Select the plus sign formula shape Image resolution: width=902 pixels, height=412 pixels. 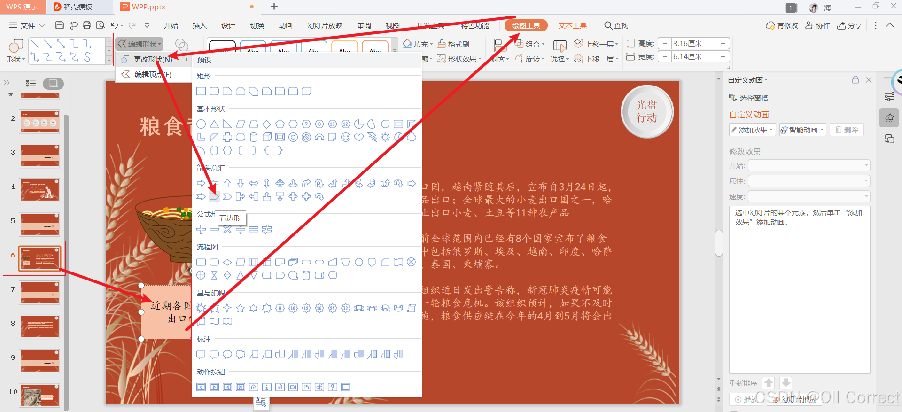click(201, 229)
